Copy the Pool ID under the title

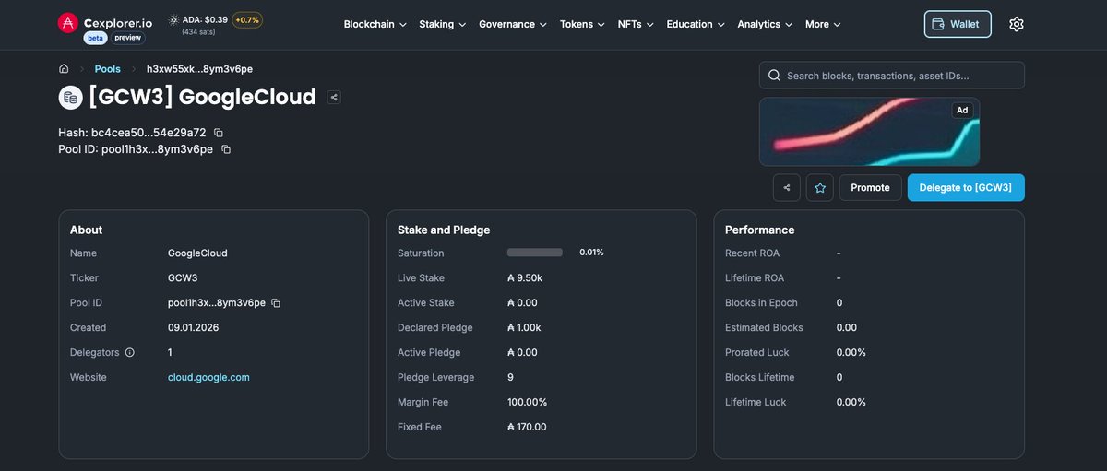pyautogui.click(x=226, y=149)
